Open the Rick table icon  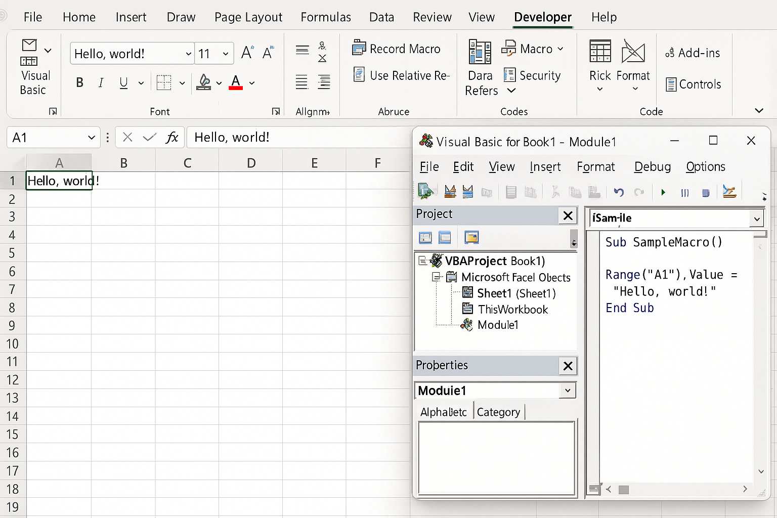pyautogui.click(x=600, y=52)
